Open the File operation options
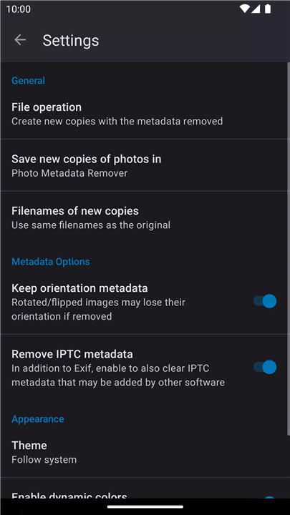290x515 pixels. tap(144, 114)
